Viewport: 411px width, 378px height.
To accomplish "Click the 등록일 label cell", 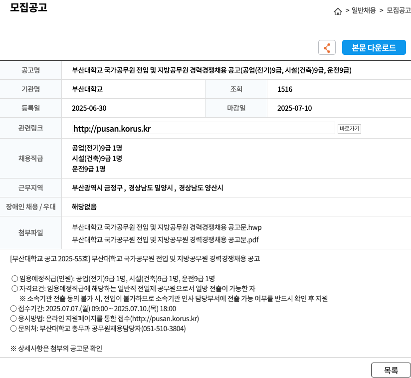I will click(x=30, y=108).
